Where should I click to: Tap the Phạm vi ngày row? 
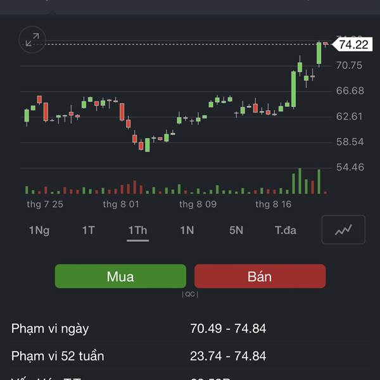[190, 329]
